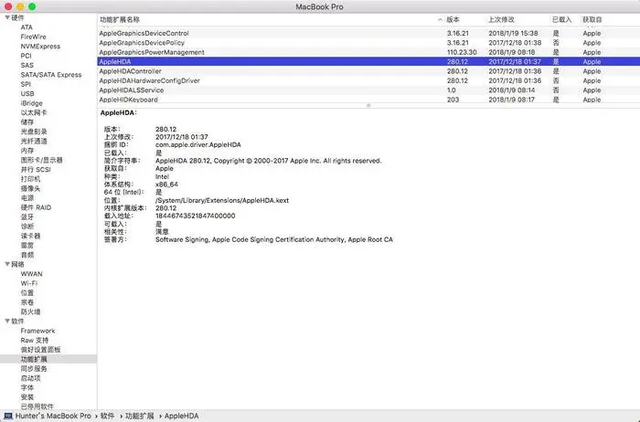Image resolution: width=640 pixels, height=422 pixels.
Task: Select Wi-Fi under the network section
Action: [x=29, y=283]
